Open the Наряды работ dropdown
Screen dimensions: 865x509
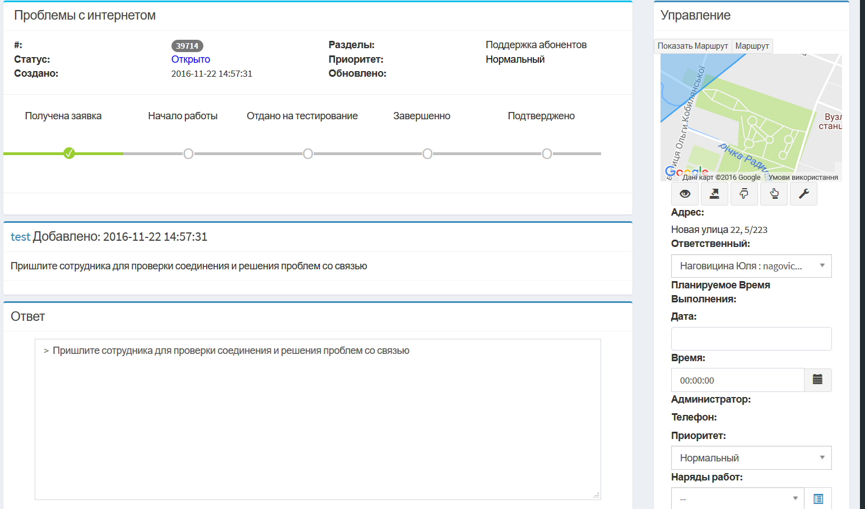click(737, 498)
